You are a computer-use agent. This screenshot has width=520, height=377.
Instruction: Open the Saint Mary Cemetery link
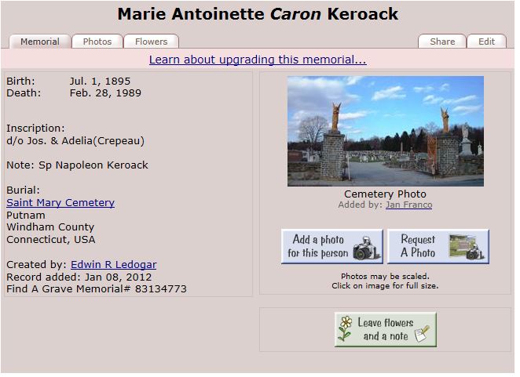60,202
